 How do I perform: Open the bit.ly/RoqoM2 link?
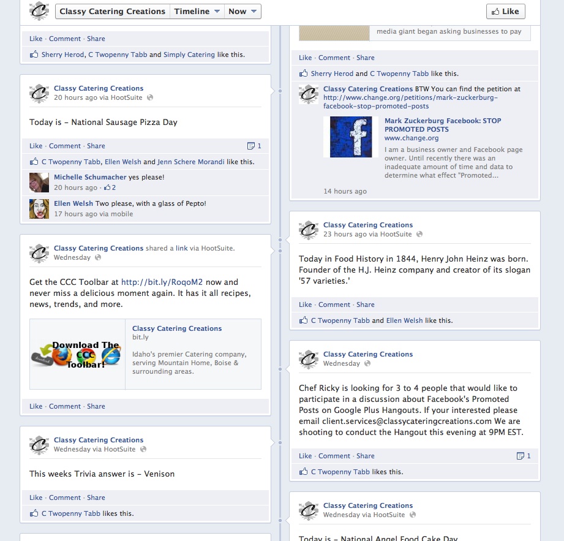[162, 282]
